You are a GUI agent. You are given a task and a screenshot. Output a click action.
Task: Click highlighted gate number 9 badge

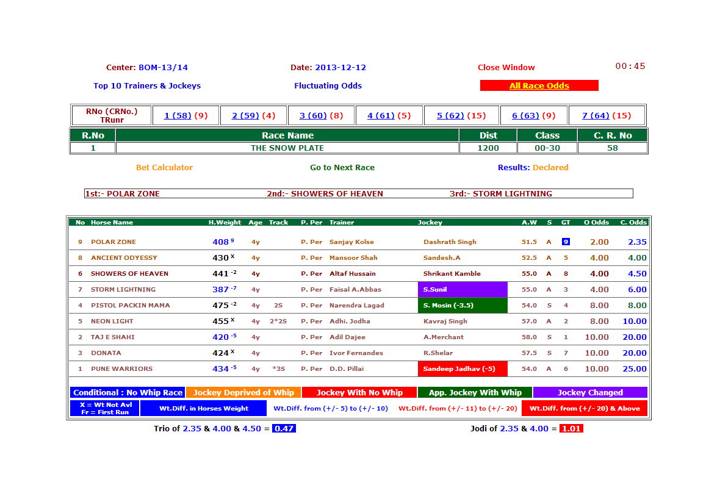tap(566, 242)
